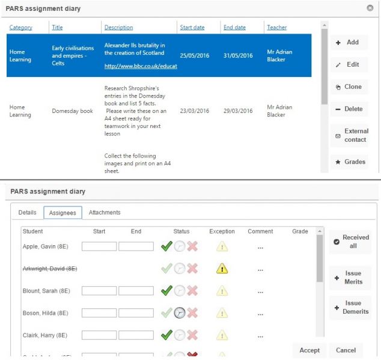This screenshot has height=360, width=381.
Task: Select the Domesday book assignment row
Action: click(159, 111)
